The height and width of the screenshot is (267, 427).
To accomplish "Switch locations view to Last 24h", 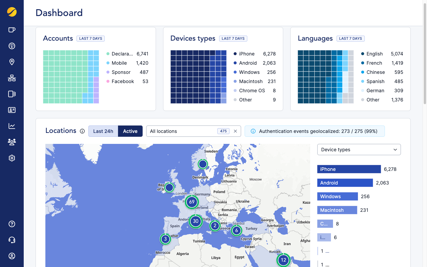I will coord(103,131).
